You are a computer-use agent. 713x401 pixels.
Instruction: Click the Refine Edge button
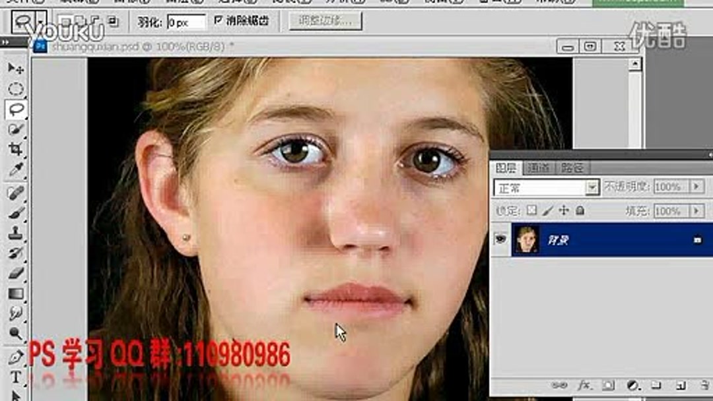pos(325,20)
